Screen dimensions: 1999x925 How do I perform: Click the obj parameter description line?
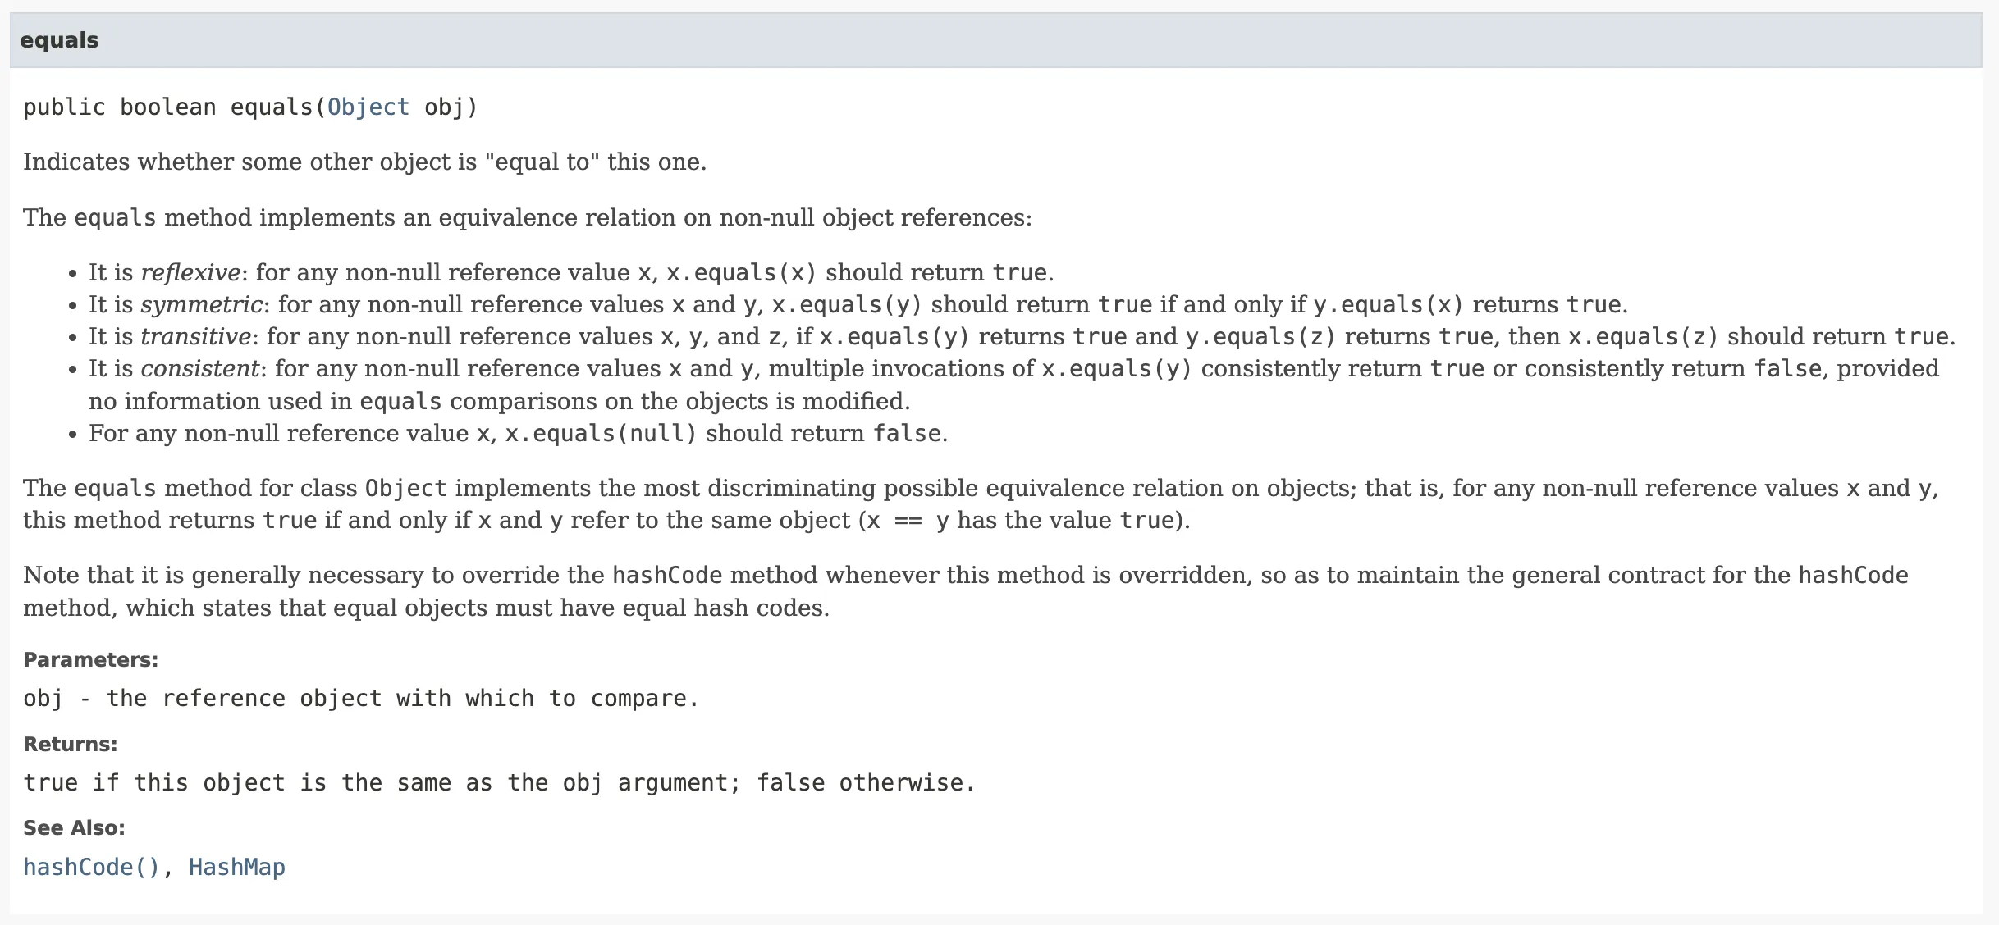361,699
